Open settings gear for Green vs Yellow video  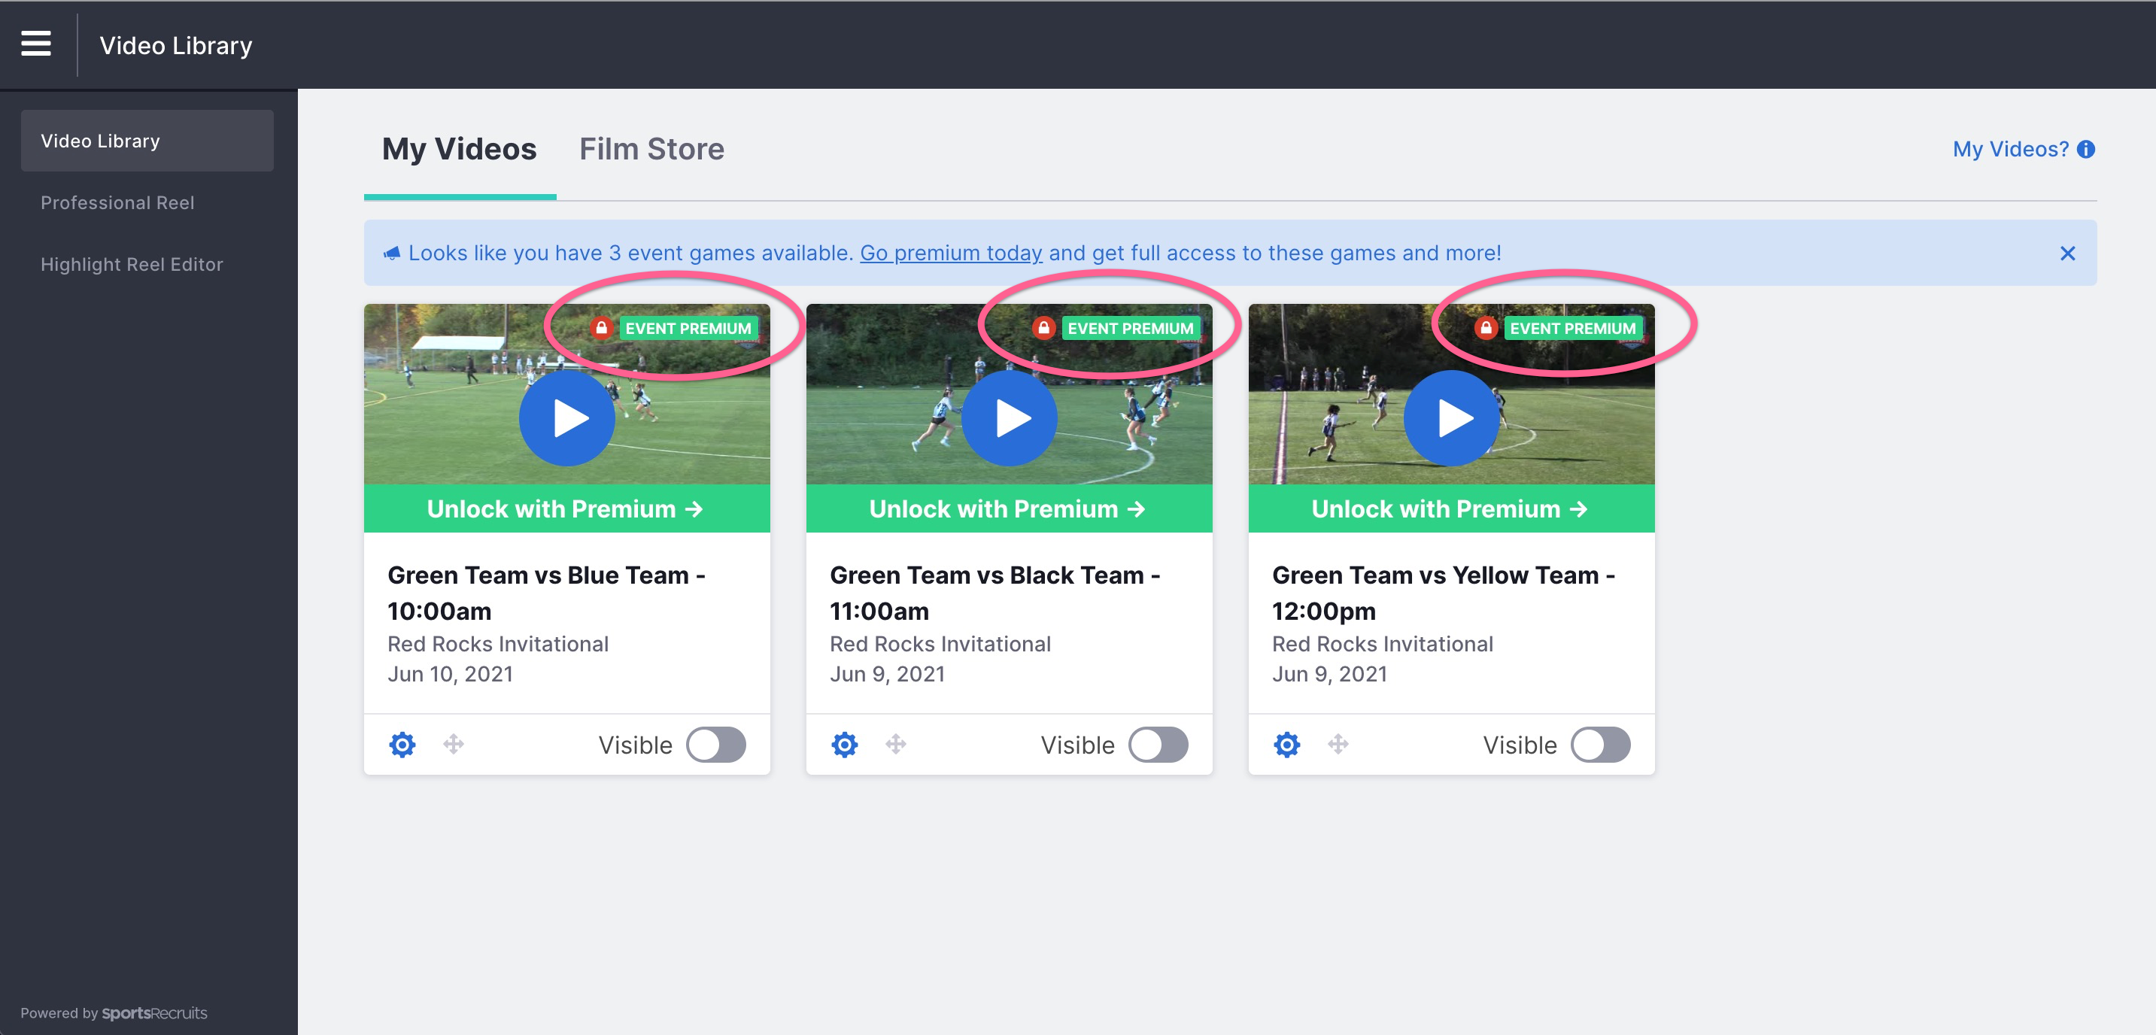[1287, 744]
